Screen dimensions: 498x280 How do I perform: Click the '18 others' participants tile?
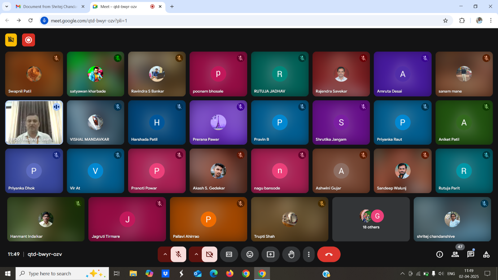[x=371, y=219]
